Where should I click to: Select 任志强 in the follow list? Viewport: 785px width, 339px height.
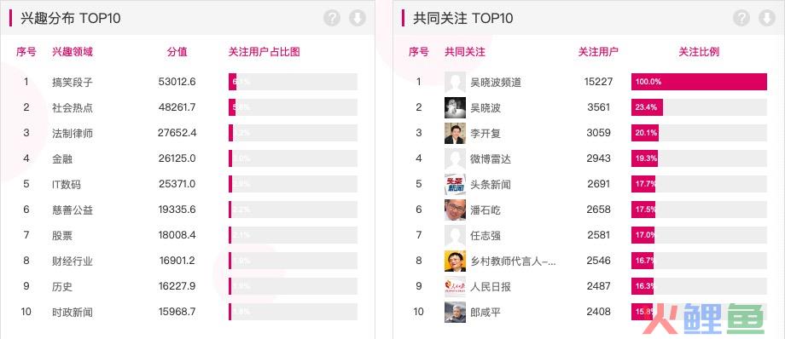pos(486,235)
